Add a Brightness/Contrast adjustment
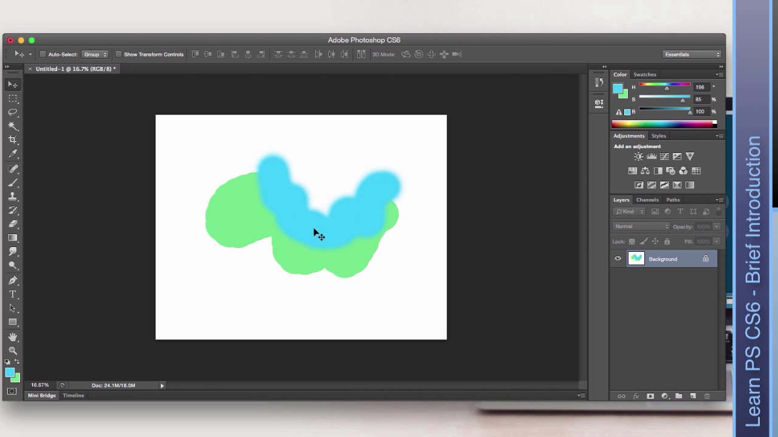The image size is (778, 437). tap(638, 157)
